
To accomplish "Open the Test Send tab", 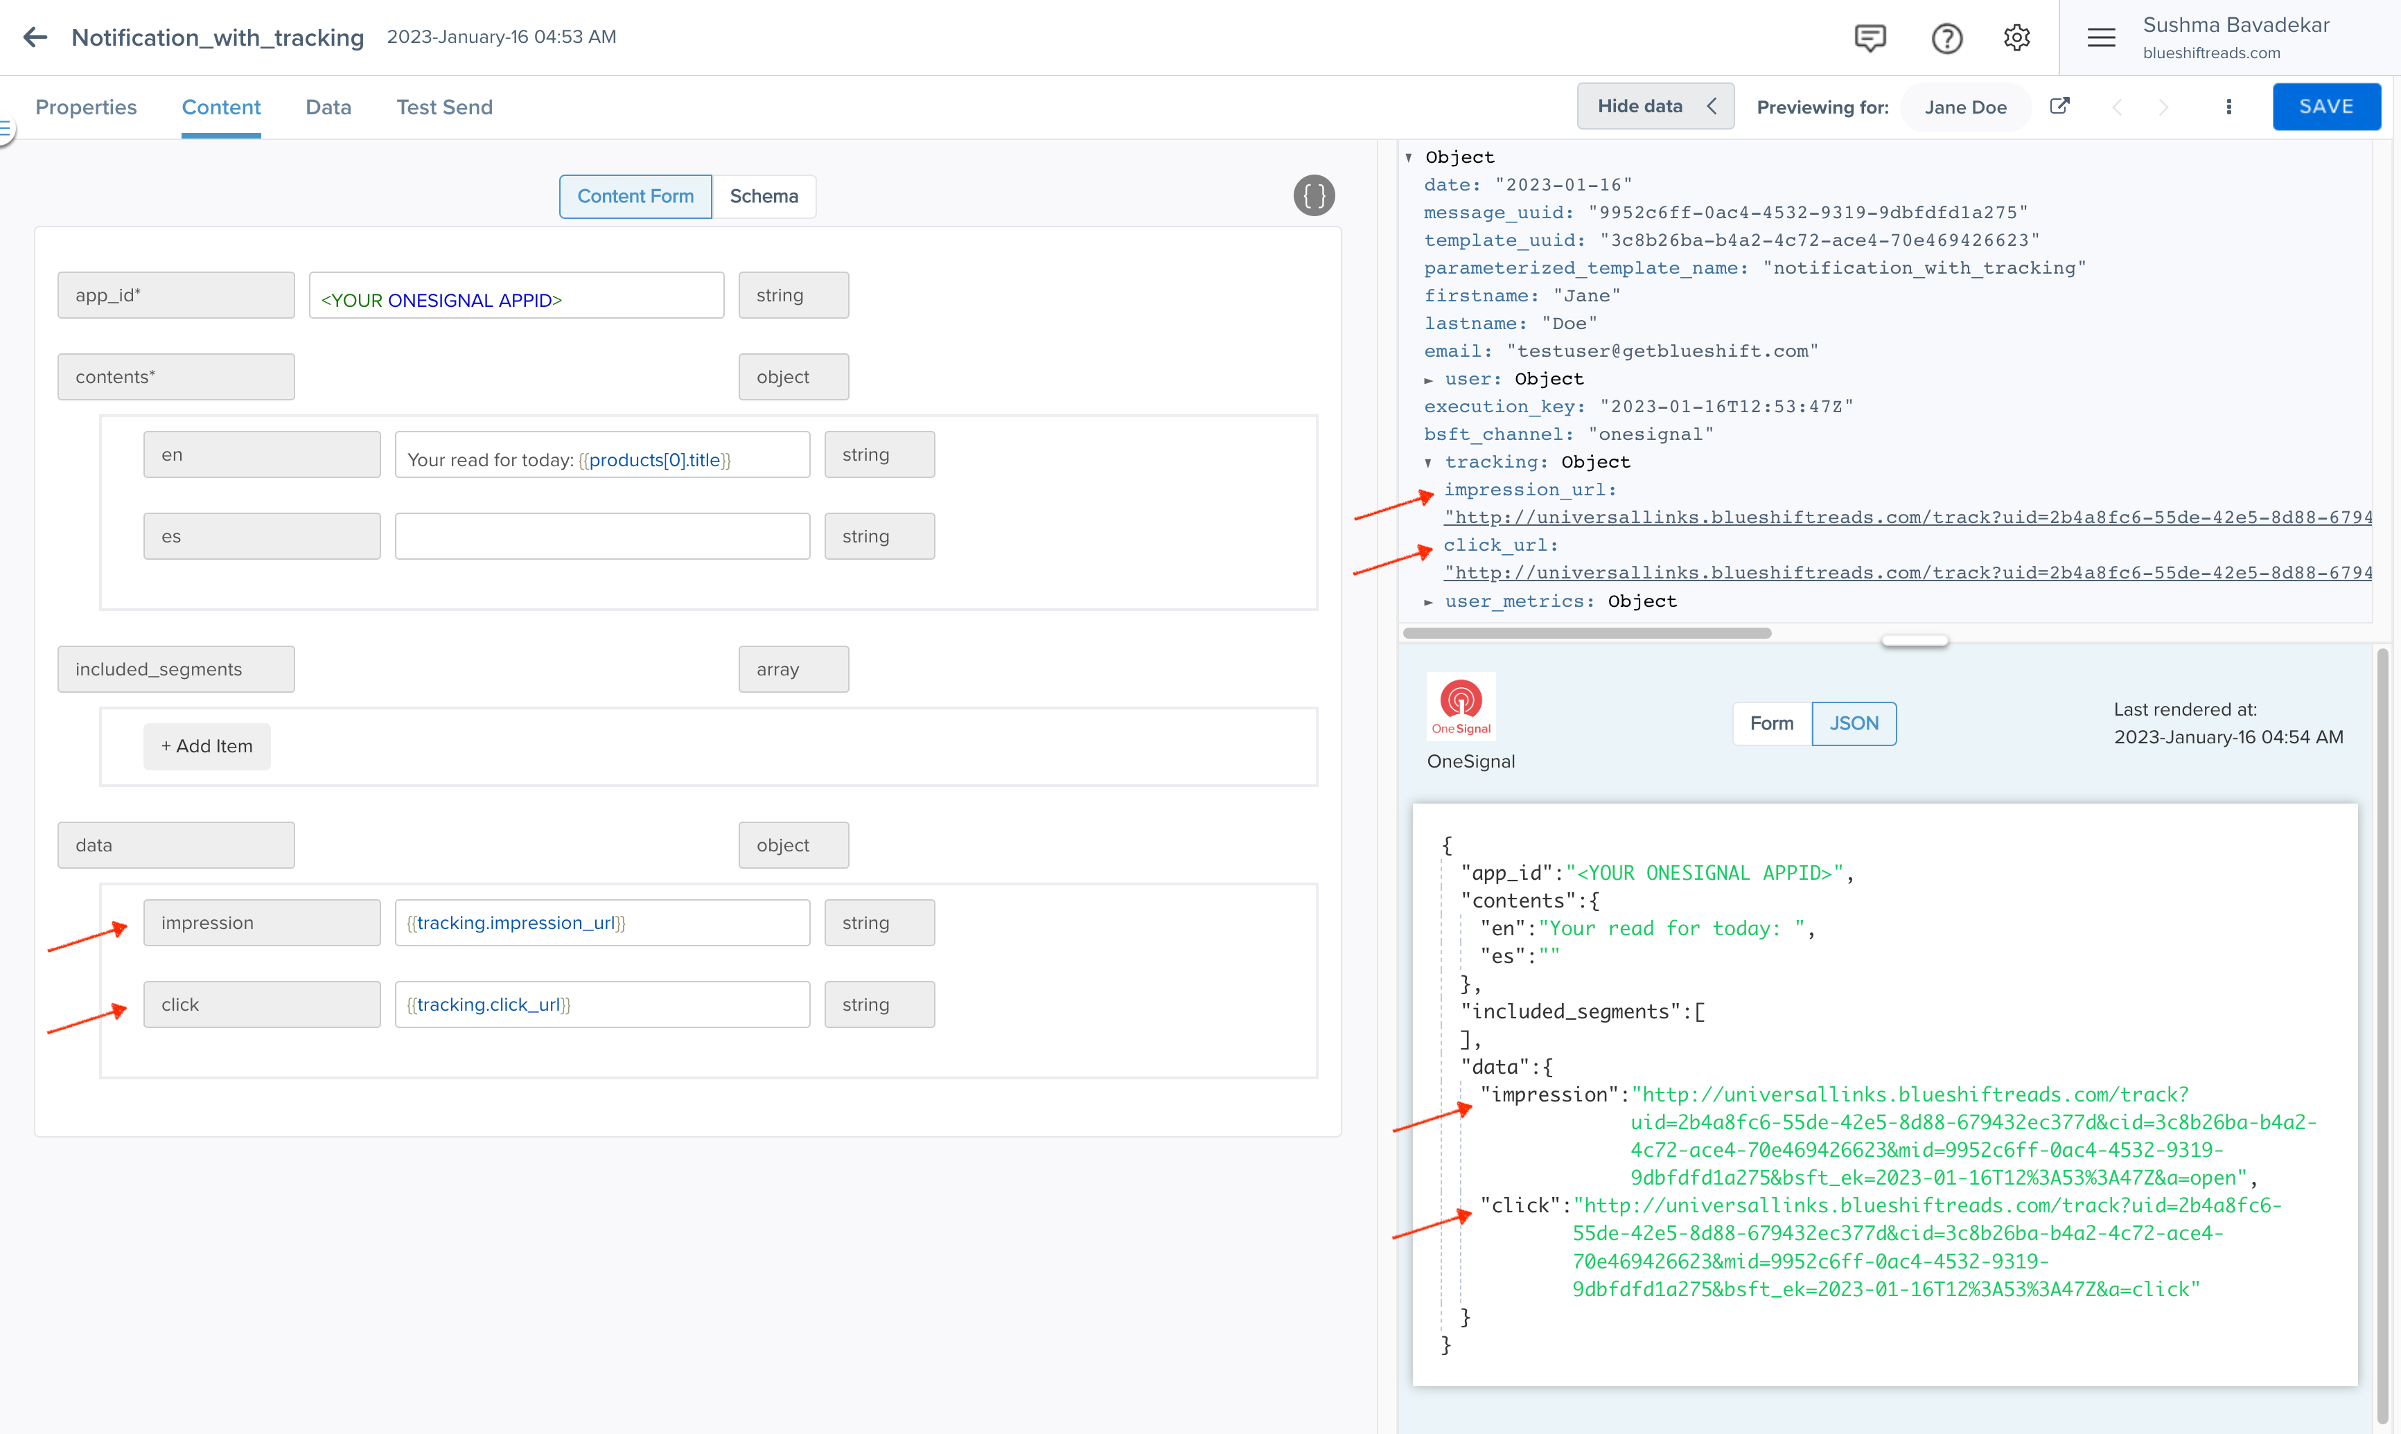I will (445, 107).
